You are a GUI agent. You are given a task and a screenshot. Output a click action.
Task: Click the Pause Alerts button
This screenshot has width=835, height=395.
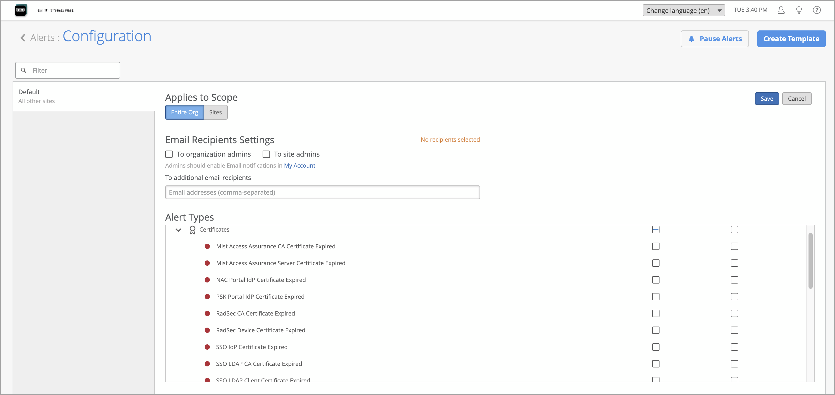(x=714, y=39)
